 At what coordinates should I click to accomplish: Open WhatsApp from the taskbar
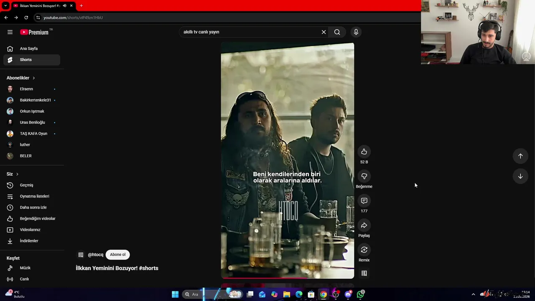(x=360, y=294)
